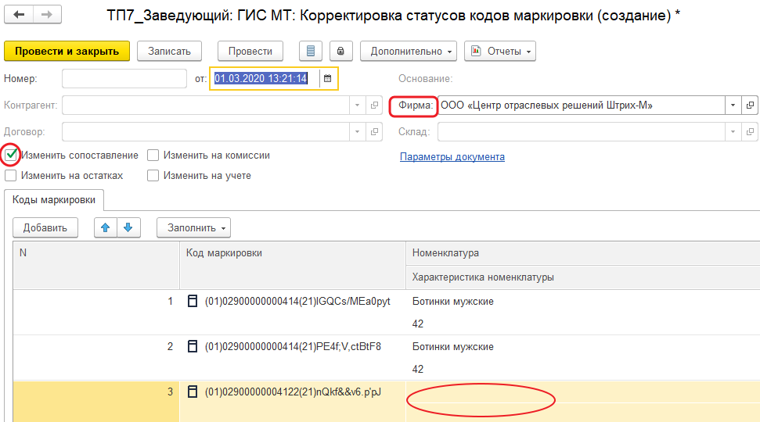
Task: Uncheck Изменить сопоставление checkbox
Action: tap(11, 156)
